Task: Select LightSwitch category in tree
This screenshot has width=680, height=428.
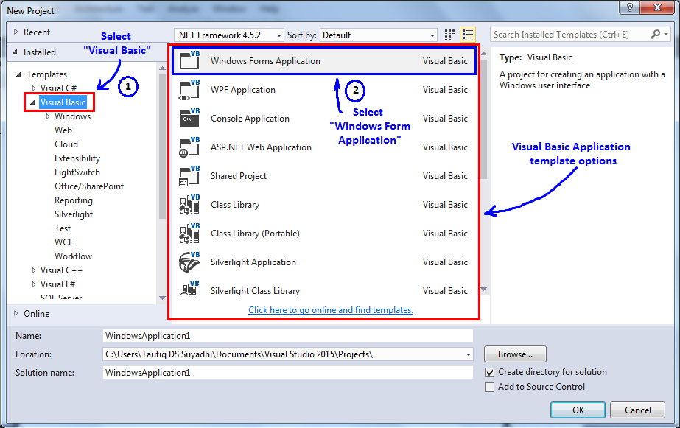Action: (77, 172)
